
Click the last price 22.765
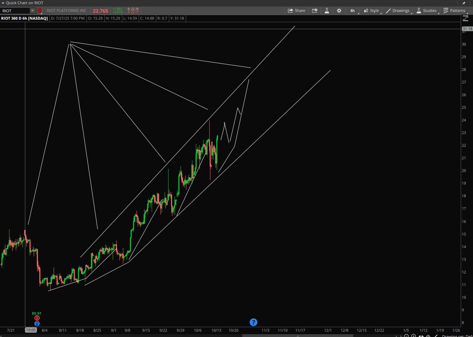pos(101,11)
